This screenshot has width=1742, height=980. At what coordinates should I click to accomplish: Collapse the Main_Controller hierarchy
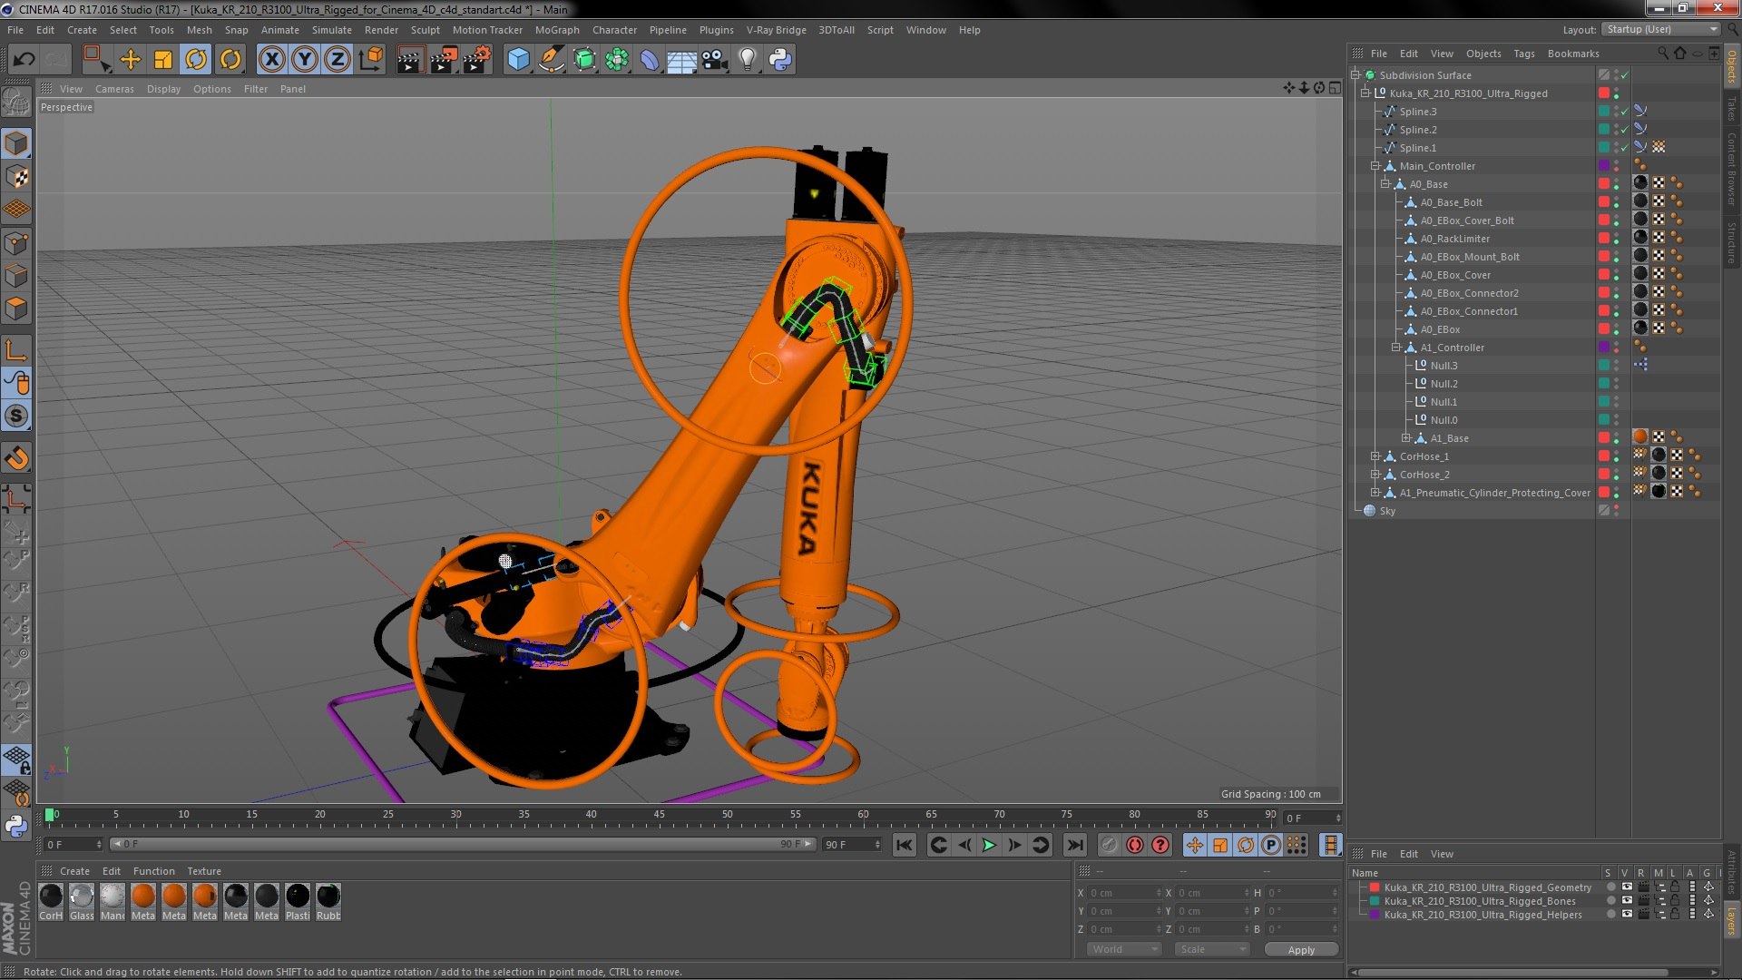pyautogui.click(x=1375, y=166)
